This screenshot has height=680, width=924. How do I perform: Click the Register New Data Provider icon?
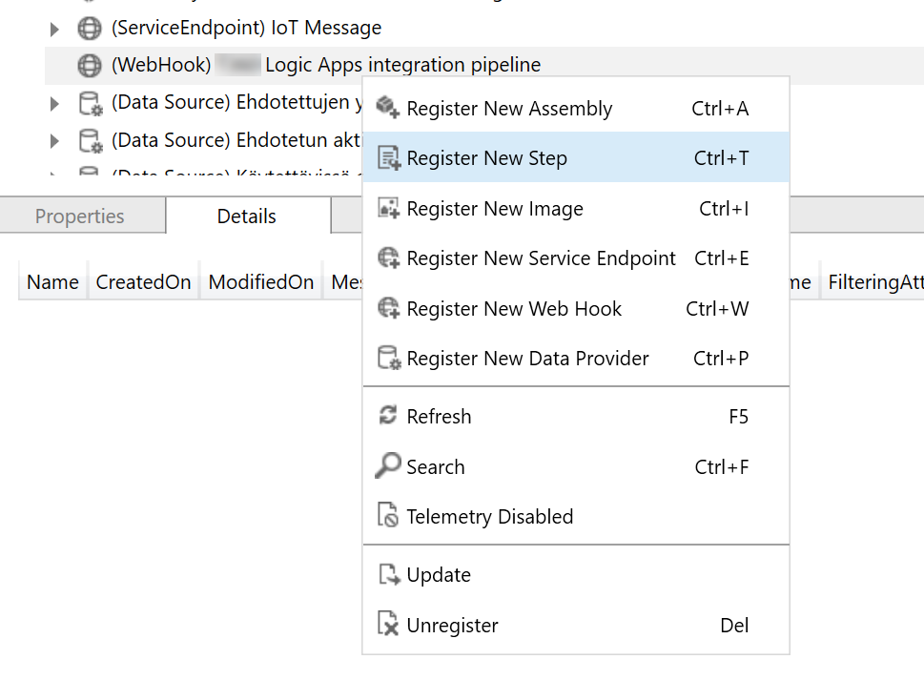pyautogui.click(x=388, y=359)
